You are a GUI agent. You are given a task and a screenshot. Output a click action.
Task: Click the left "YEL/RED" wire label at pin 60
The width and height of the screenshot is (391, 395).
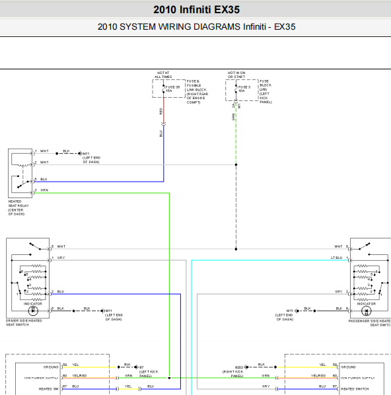[79, 376]
